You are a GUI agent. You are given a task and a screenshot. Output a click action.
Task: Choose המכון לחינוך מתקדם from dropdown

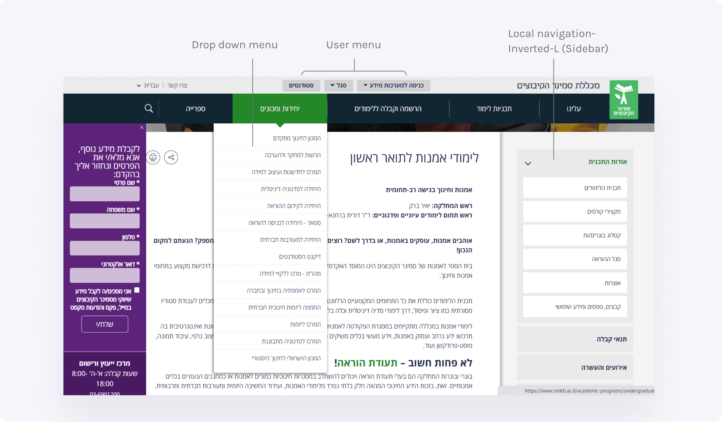270,138
